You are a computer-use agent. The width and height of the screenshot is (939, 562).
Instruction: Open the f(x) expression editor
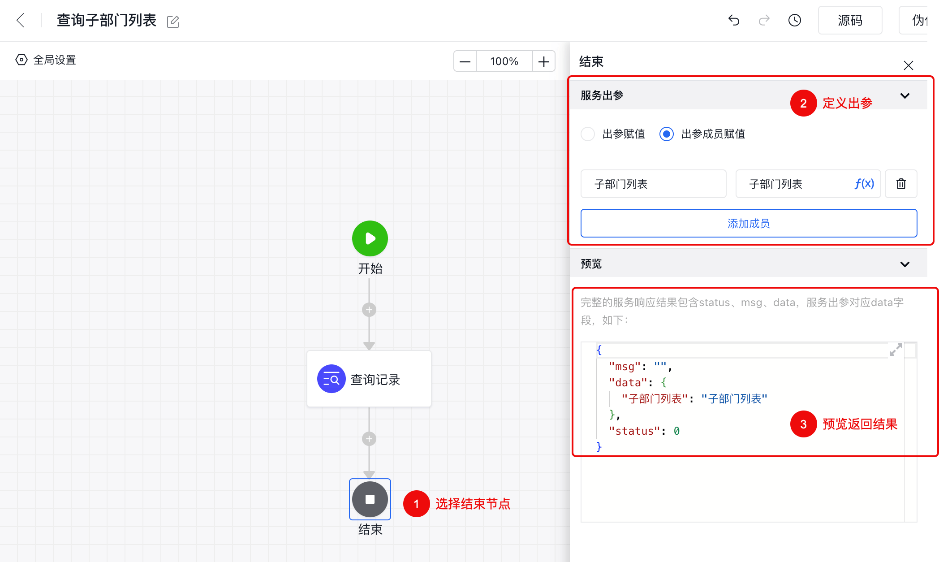(x=865, y=184)
